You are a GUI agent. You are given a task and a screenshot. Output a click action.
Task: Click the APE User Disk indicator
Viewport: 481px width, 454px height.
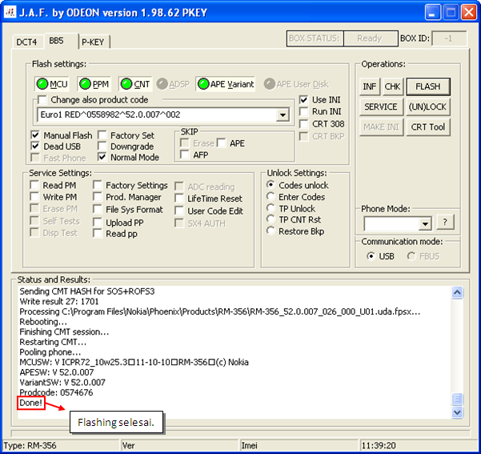296,84
